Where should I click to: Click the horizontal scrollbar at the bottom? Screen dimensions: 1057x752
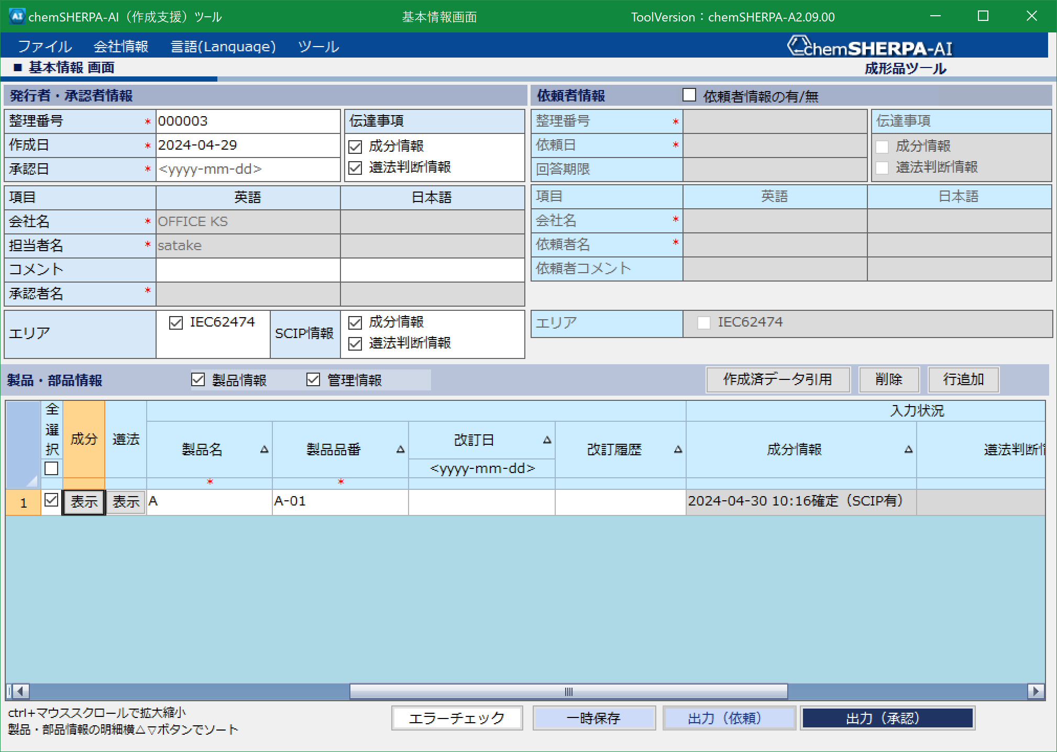(x=568, y=691)
